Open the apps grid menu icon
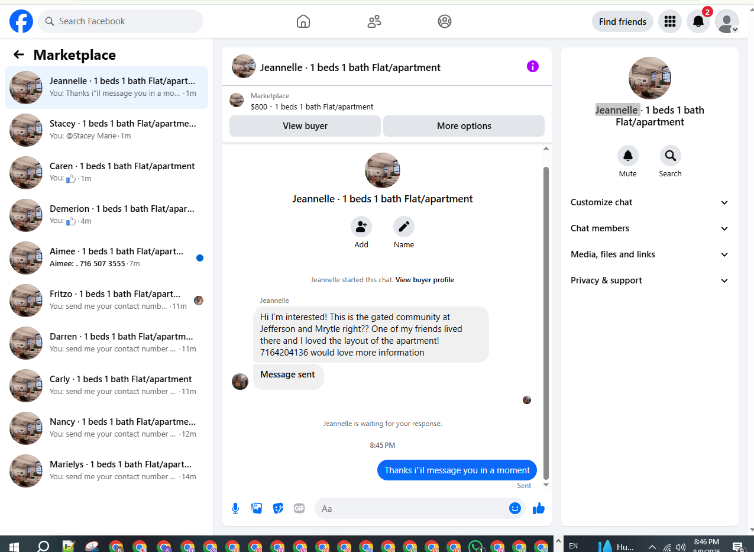Image resolution: width=754 pixels, height=552 pixels. pyautogui.click(x=670, y=21)
